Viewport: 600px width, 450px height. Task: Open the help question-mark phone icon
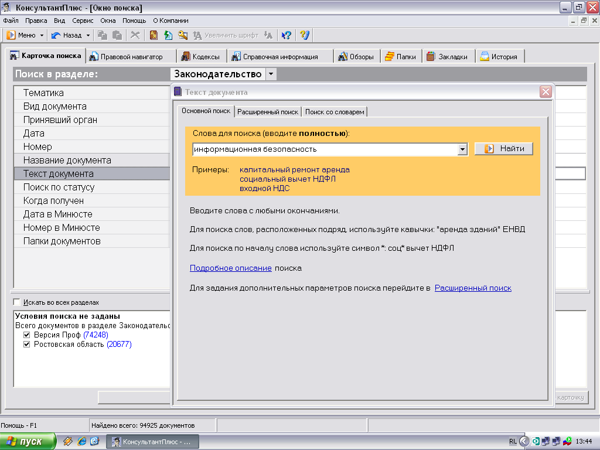(304, 35)
